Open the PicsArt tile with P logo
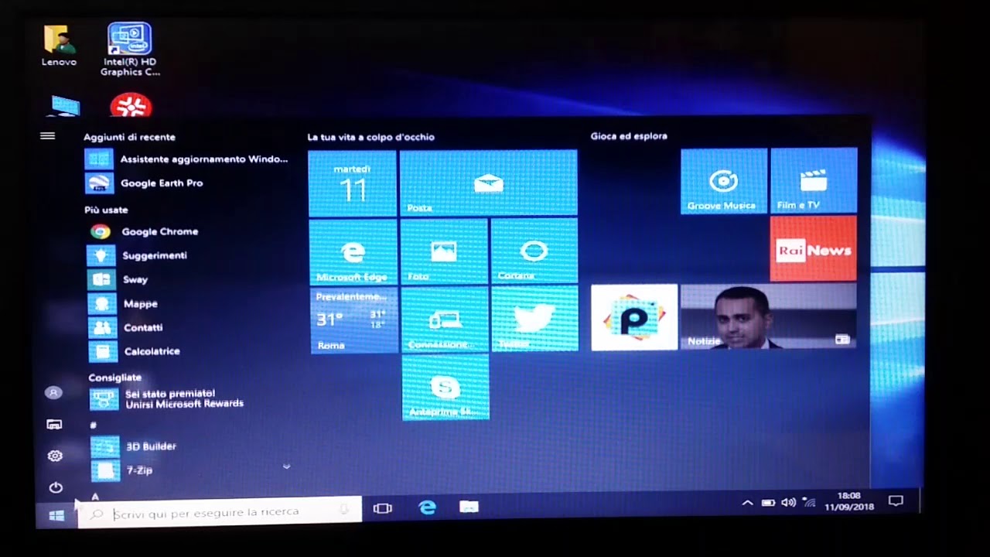The width and height of the screenshot is (990, 557). pos(634,317)
